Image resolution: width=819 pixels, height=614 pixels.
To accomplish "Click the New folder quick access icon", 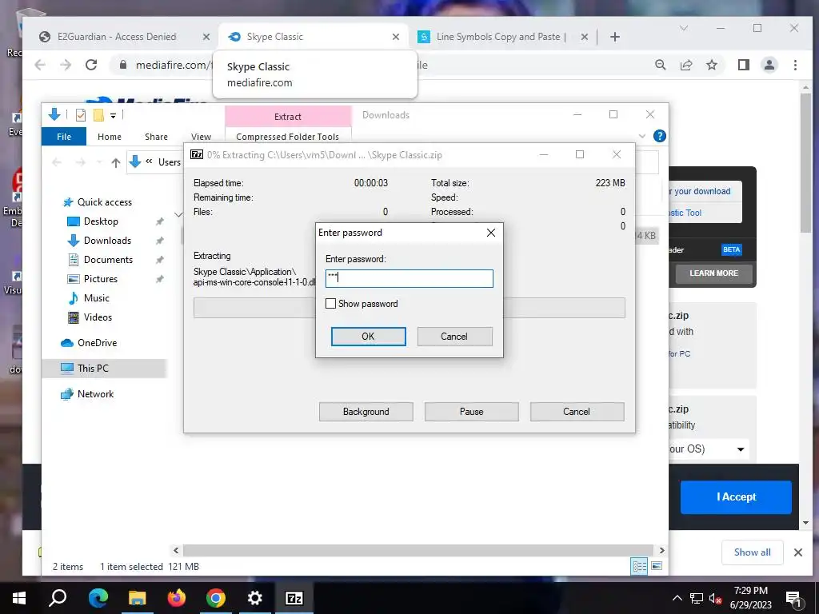I will [x=98, y=115].
